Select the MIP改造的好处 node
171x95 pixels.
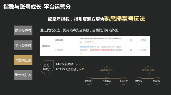click(x=106, y=70)
